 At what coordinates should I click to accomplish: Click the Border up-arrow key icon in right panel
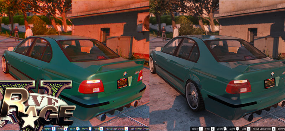pyautogui.click(x=201, y=129)
